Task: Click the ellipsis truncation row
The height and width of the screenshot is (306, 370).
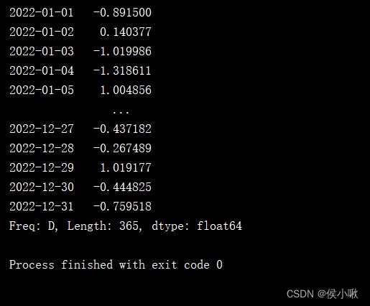Action: (x=121, y=111)
